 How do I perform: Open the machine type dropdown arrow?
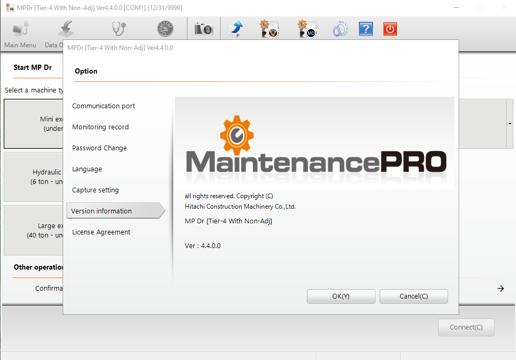tap(508, 124)
